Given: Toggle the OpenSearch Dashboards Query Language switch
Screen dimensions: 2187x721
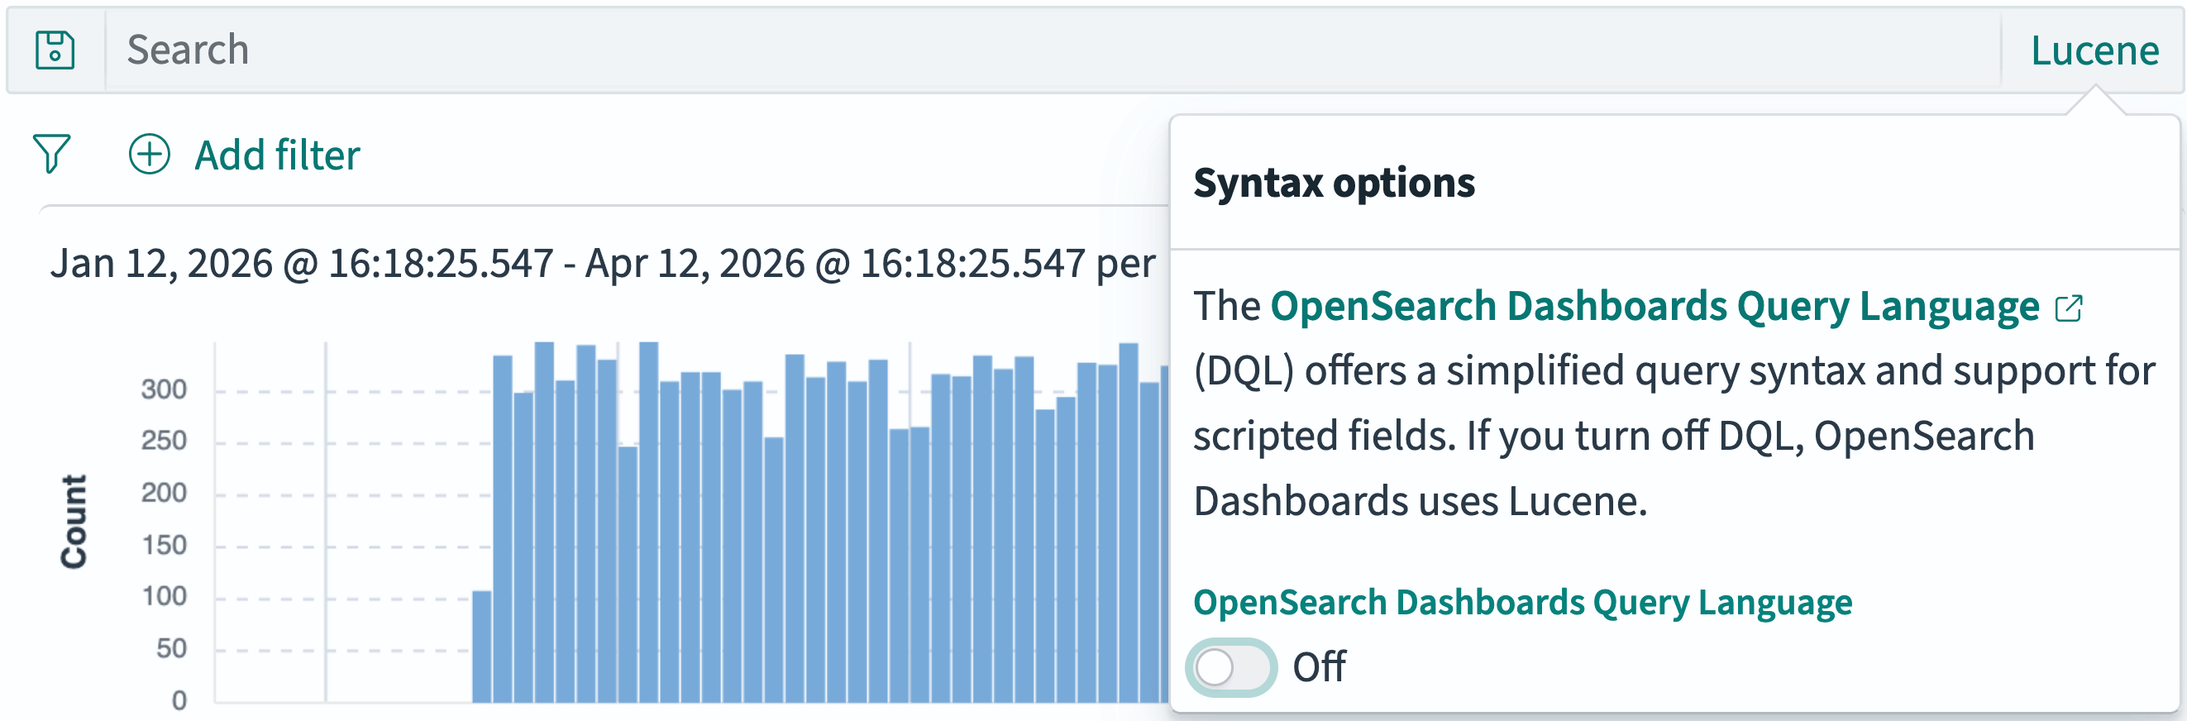Looking at the screenshot, I should pyautogui.click(x=1230, y=667).
